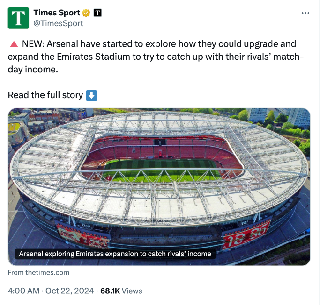Open the three-dot more options menu
The image size is (320, 305).
tap(305, 13)
